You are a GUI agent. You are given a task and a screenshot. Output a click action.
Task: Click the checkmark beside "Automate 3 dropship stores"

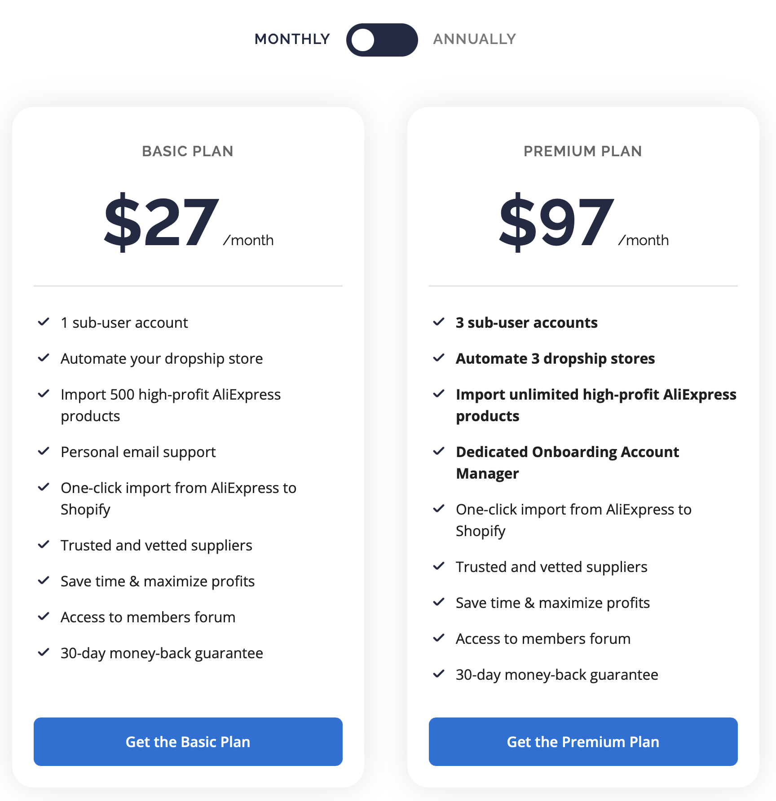coord(439,357)
